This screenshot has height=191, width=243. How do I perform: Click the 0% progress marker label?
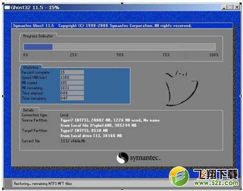click(26, 55)
